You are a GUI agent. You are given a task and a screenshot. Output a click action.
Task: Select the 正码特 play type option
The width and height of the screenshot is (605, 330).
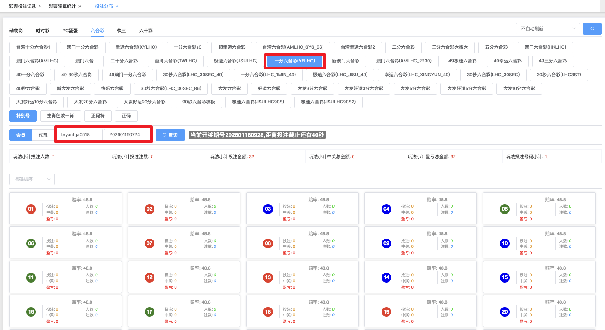coord(97,116)
